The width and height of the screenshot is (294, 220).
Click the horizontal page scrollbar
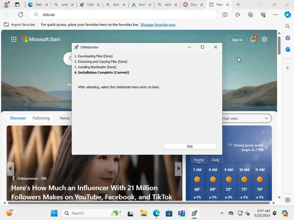click(x=139, y=203)
